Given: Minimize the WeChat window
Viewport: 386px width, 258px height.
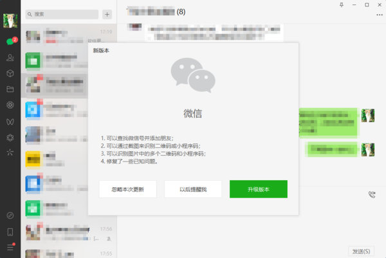Looking at the screenshot, I should point(354,5).
